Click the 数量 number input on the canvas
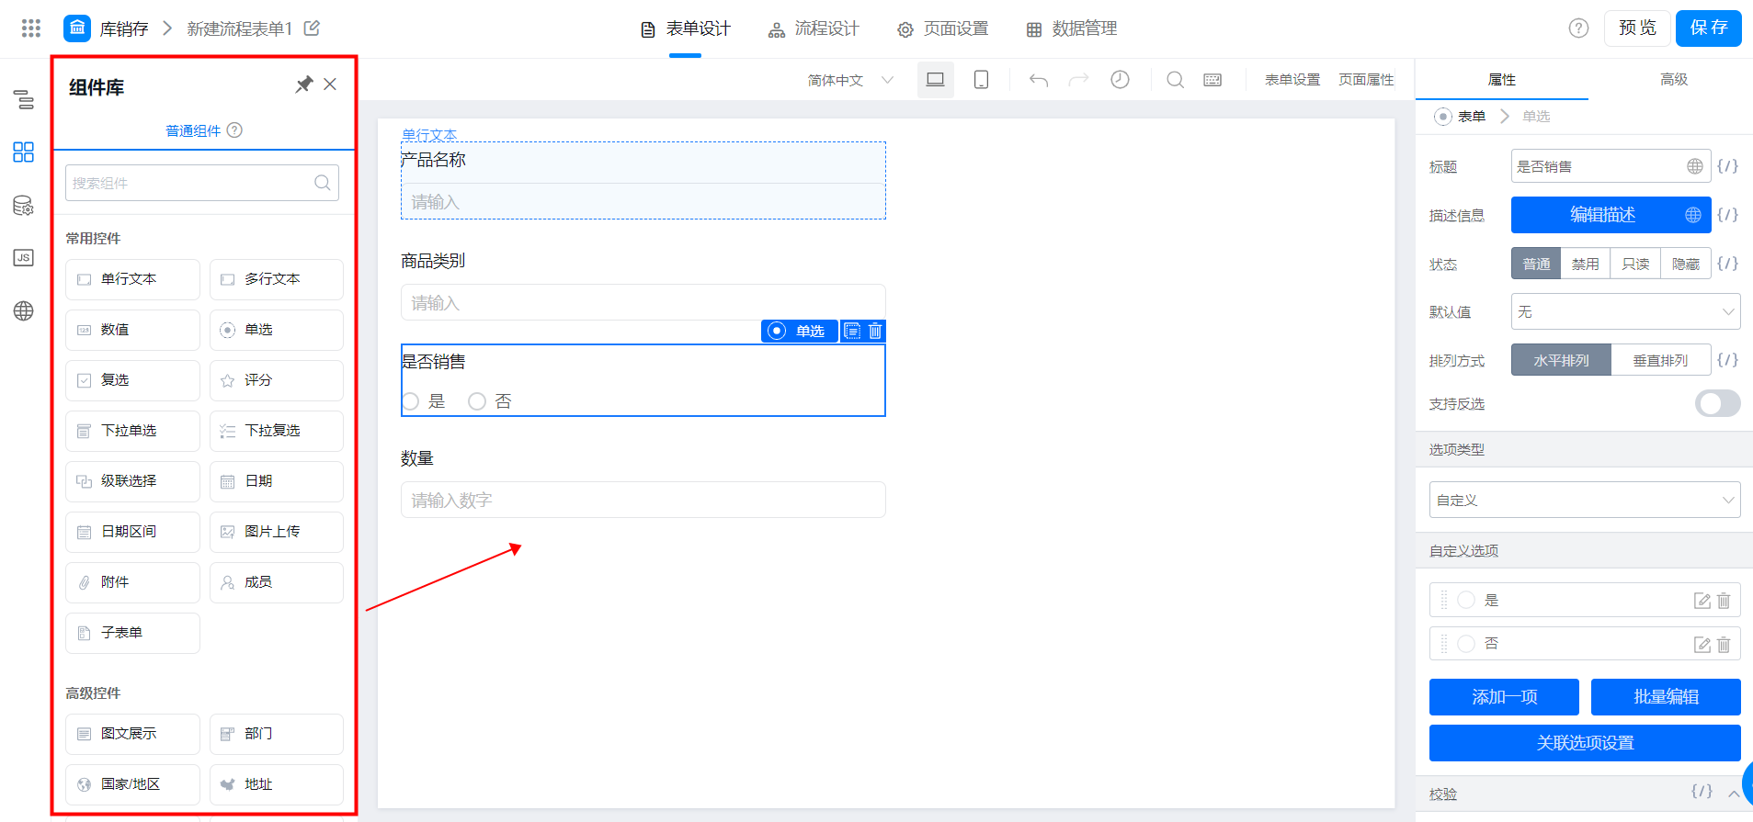 point(643,500)
